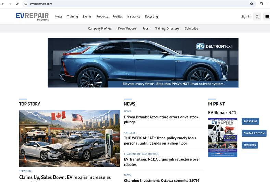Open the hamburger menu icon
This screenshot has height=182, width=270.
point(267,16)
